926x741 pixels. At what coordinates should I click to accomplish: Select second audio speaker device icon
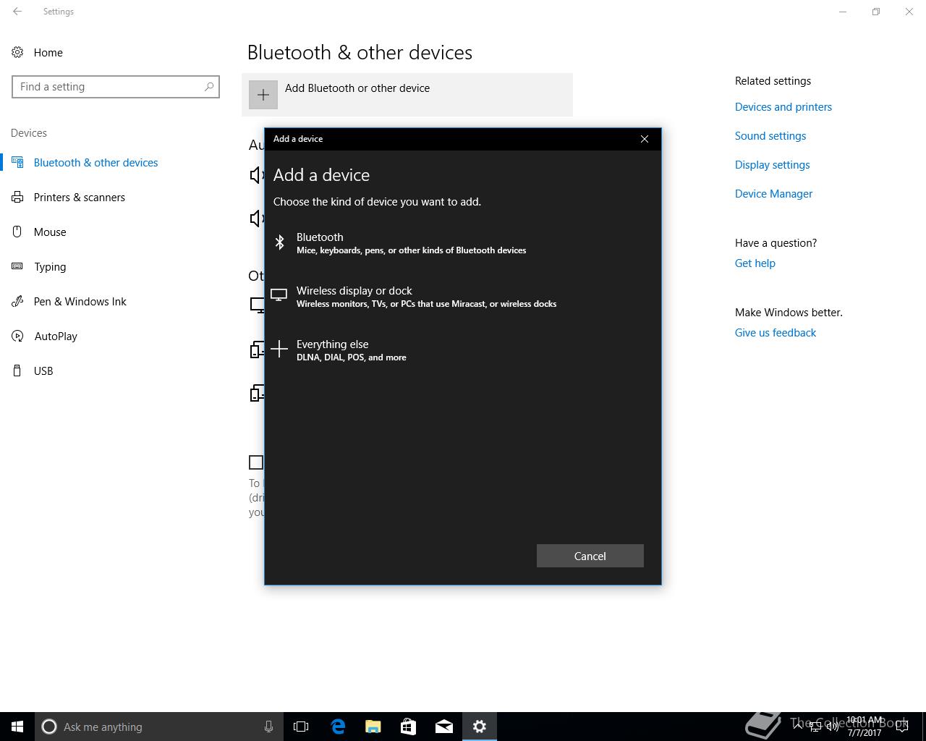tap(257, 218)
